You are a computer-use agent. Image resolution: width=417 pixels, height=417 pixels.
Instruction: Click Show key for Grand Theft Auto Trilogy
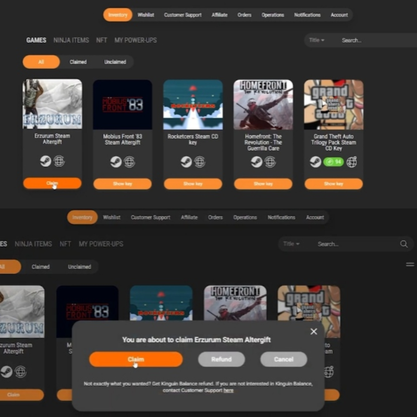[334, 184]
